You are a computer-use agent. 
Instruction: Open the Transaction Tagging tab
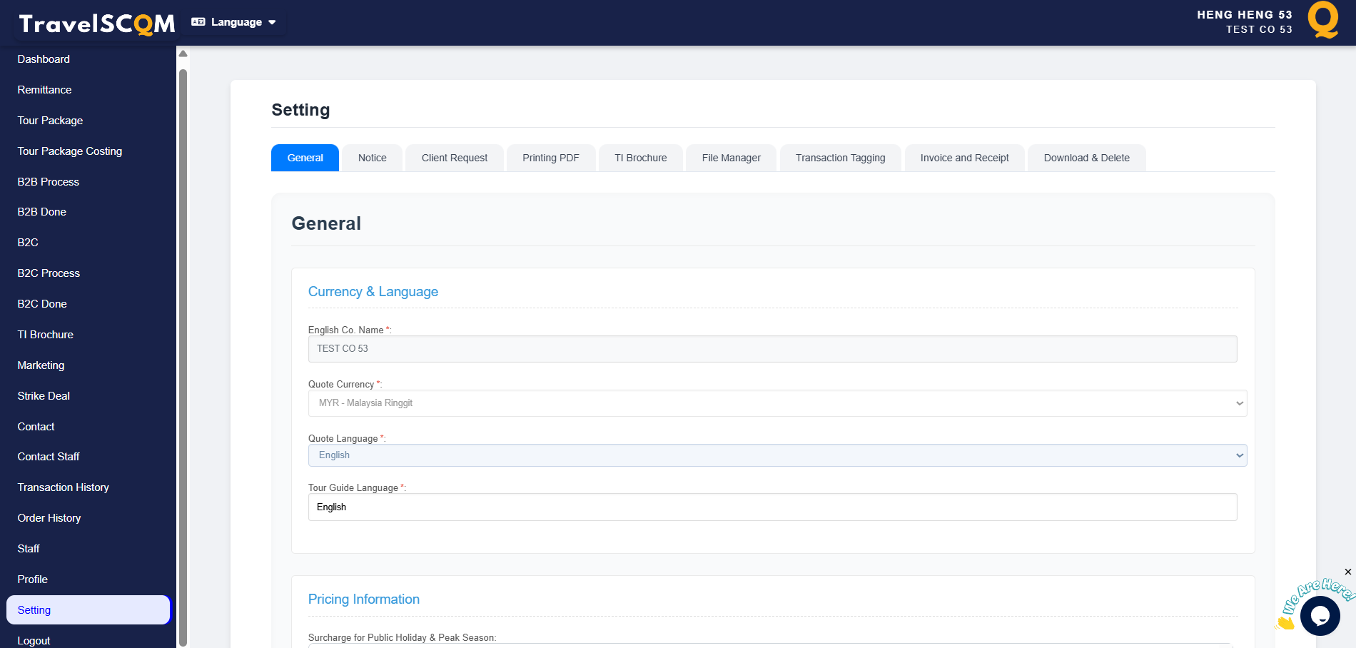840,158
